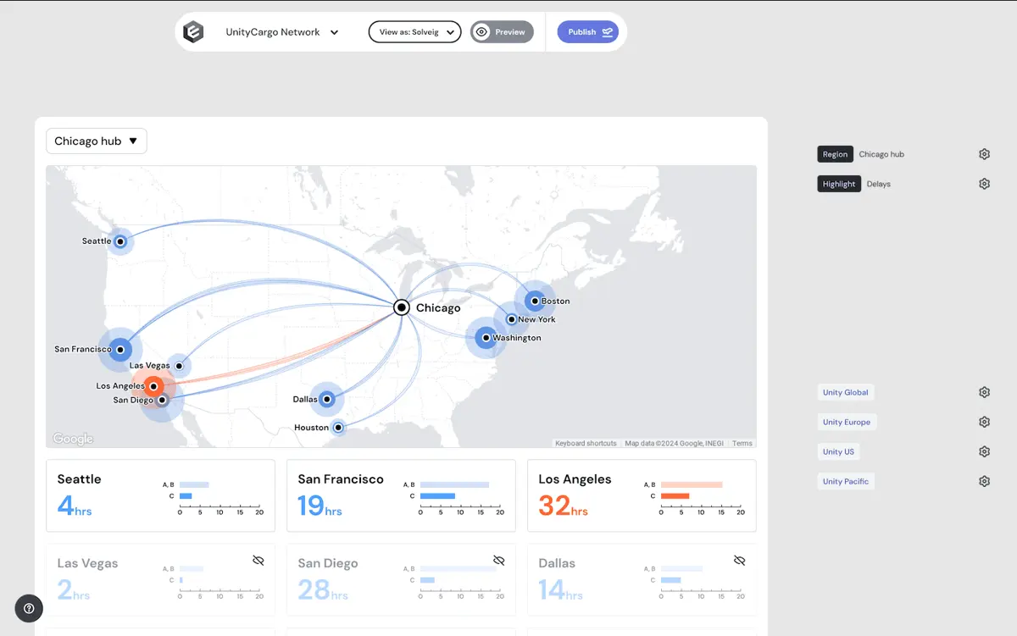Click the help question mark icon

pyautogui.click(x=29, y=608)
